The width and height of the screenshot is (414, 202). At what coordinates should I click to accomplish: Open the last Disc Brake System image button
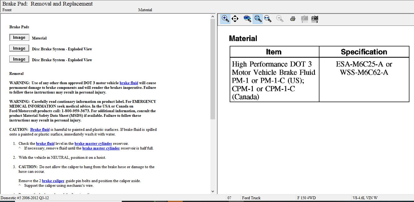point(19,59)
